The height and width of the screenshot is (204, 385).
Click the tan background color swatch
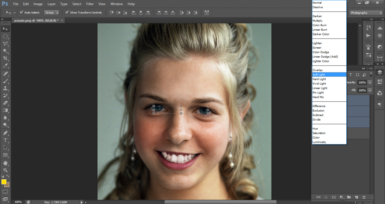pyautogui.click(x=8, y=185)
